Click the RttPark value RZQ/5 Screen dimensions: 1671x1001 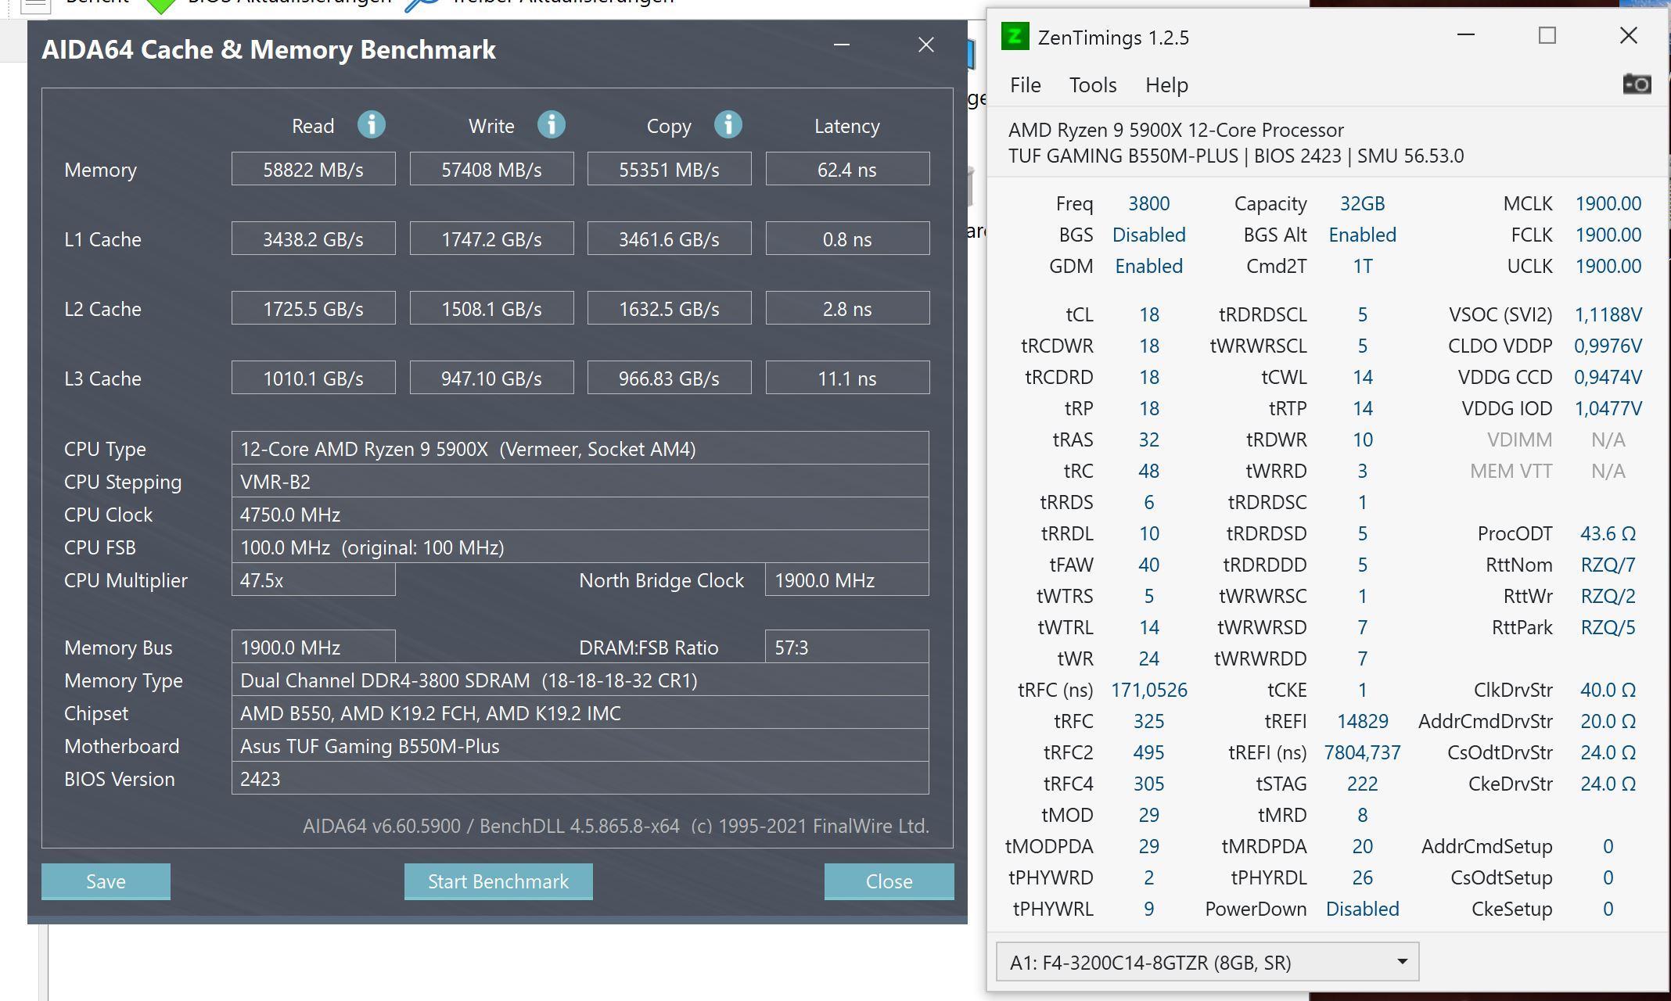pos(1608,627)
